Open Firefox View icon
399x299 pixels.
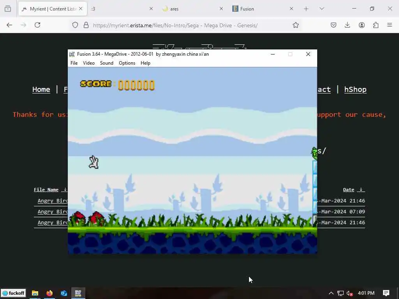8,9
